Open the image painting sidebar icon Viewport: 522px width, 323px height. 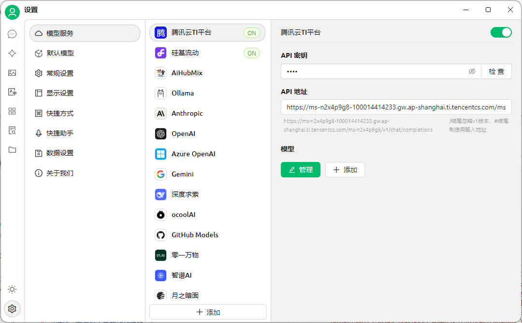12,73
